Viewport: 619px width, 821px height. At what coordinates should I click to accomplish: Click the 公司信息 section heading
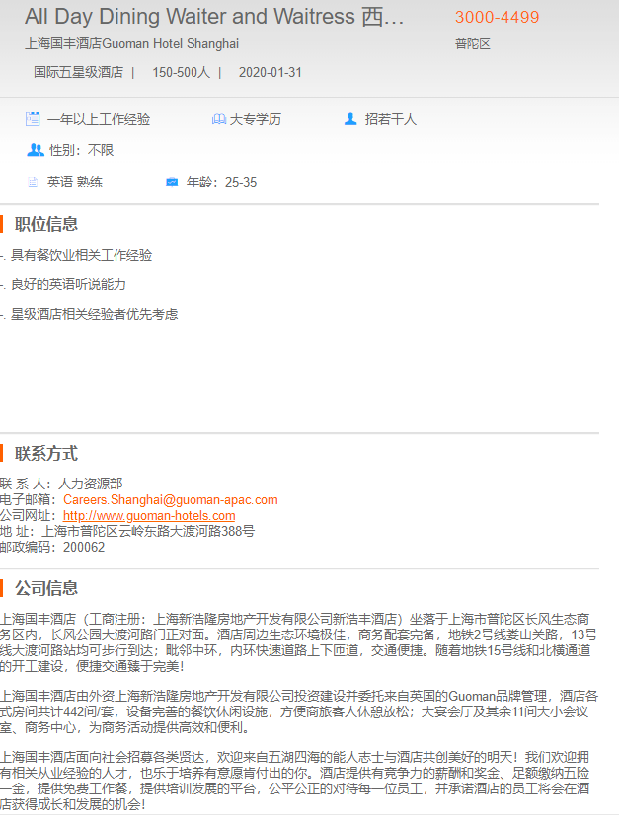(x=46, y=588)
